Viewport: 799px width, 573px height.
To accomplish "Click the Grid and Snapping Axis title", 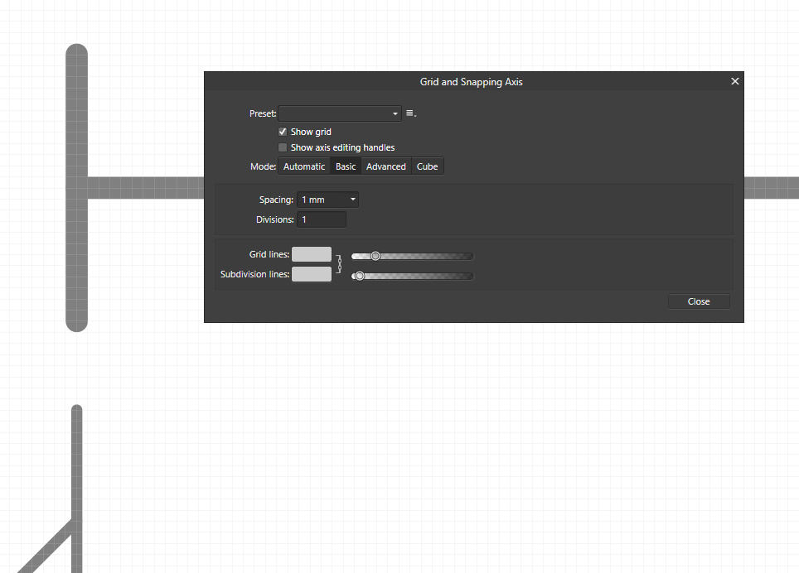I will coord(472,82).
